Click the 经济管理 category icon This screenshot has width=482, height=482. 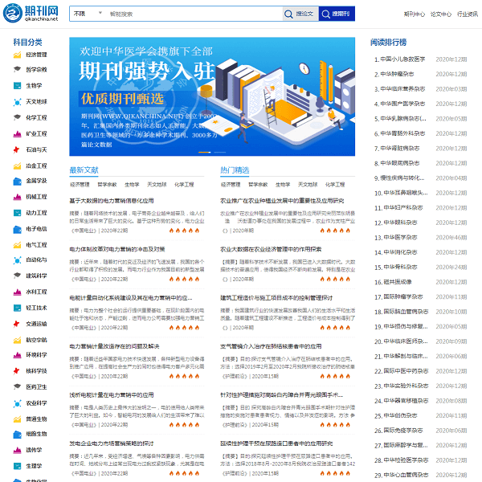[17, 55]
